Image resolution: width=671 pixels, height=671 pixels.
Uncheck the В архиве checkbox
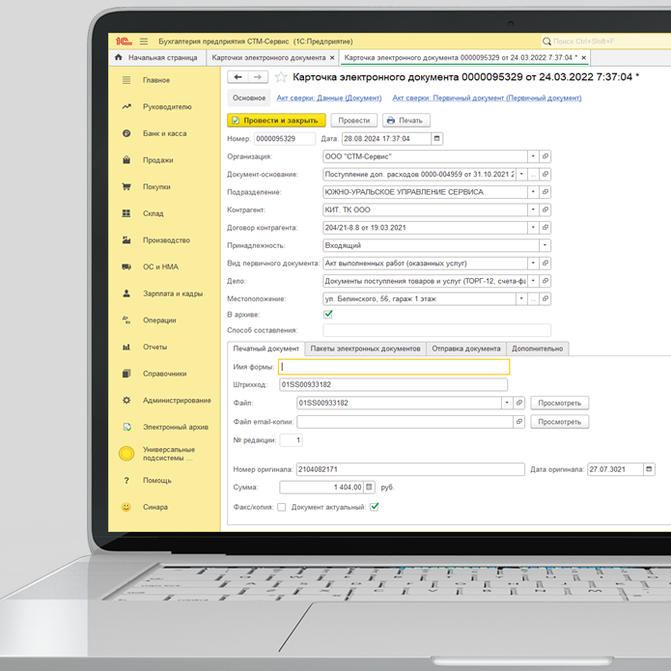[328, 315]
